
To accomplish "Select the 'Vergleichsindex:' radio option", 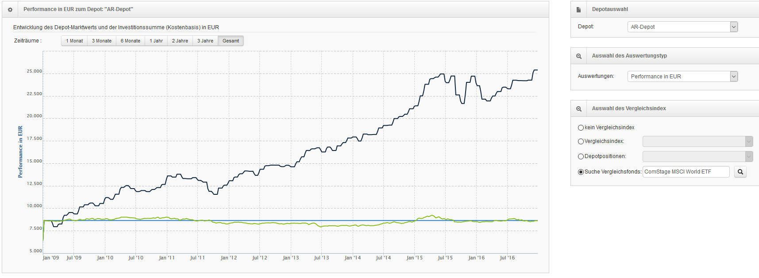I will coord(581,142).
